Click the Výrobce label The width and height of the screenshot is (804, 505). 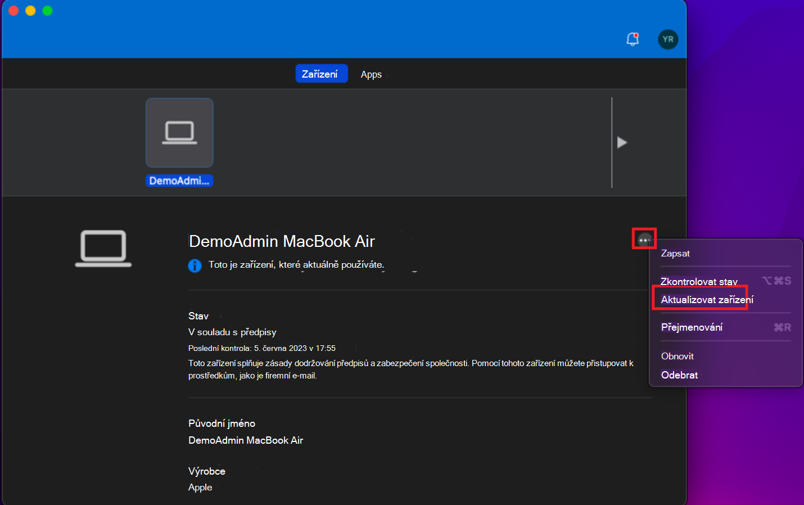(x=207, y=471)
